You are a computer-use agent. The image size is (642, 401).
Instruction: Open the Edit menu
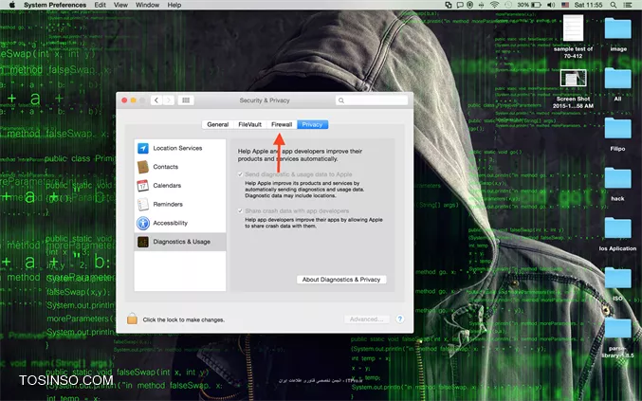(x=100, y=5)
